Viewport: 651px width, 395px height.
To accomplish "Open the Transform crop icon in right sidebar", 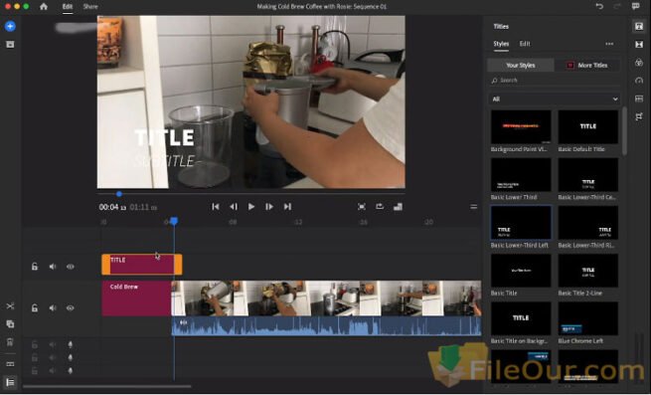I will (x=639, y=116).
